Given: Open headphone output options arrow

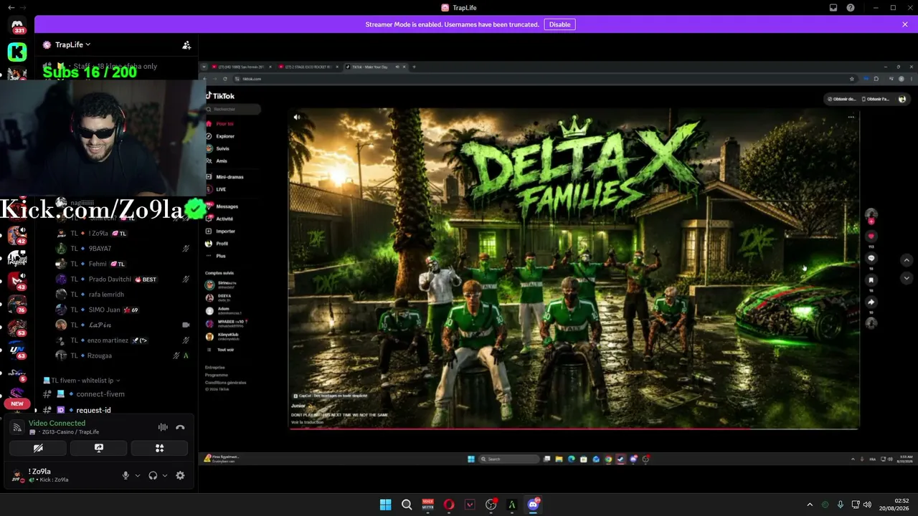Looking at the screenshot, I should pyautogui.click(x=165, y=475).
